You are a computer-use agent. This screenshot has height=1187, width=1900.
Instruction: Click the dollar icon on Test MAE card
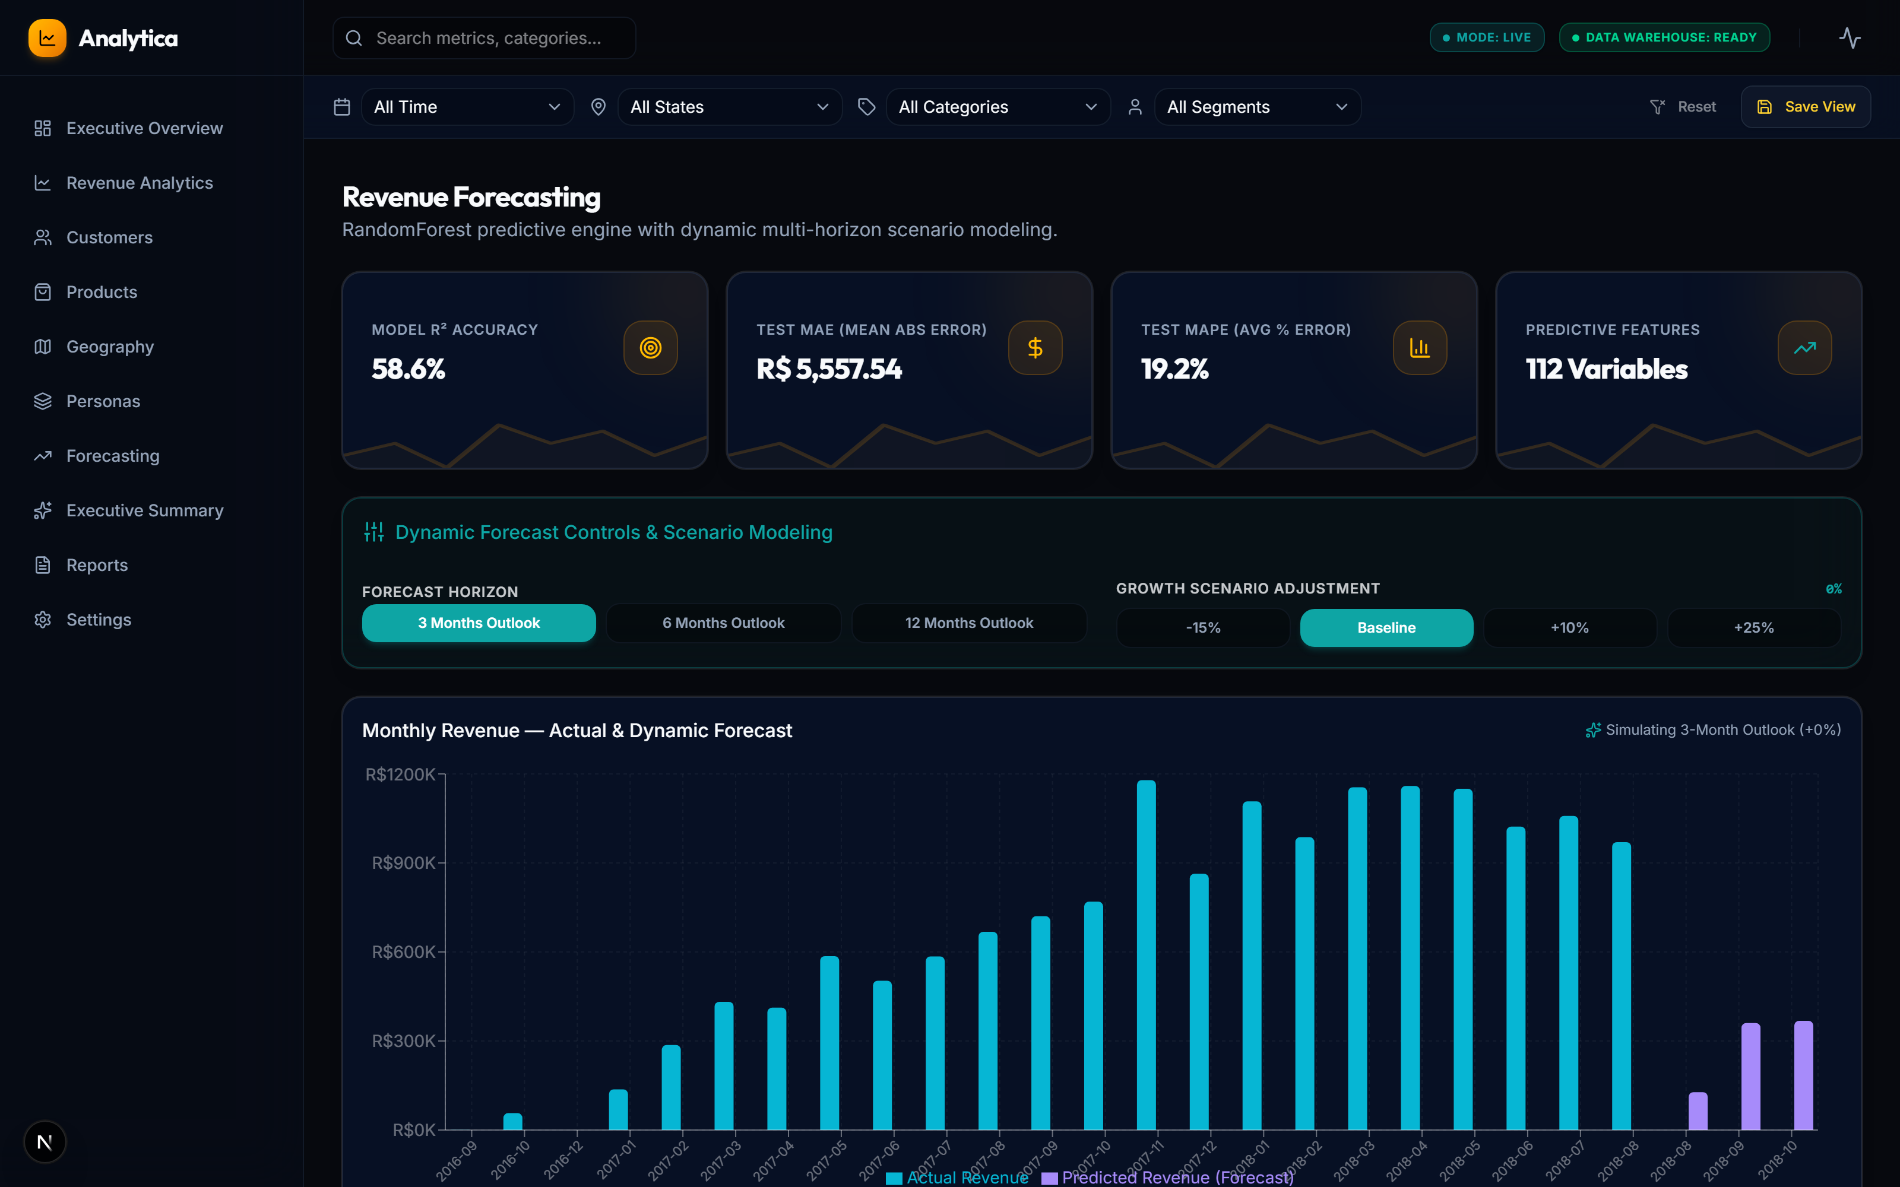click(x=1035, y=348)
